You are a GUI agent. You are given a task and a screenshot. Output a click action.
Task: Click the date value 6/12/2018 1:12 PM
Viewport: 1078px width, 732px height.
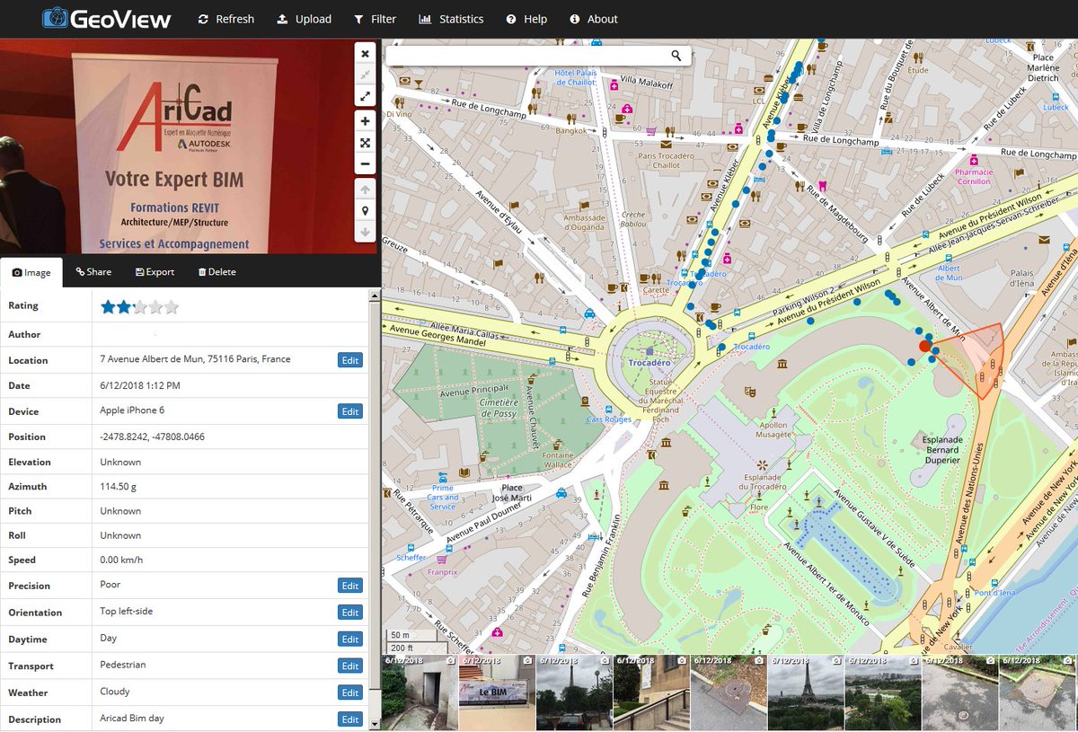[x=140, y=385]
